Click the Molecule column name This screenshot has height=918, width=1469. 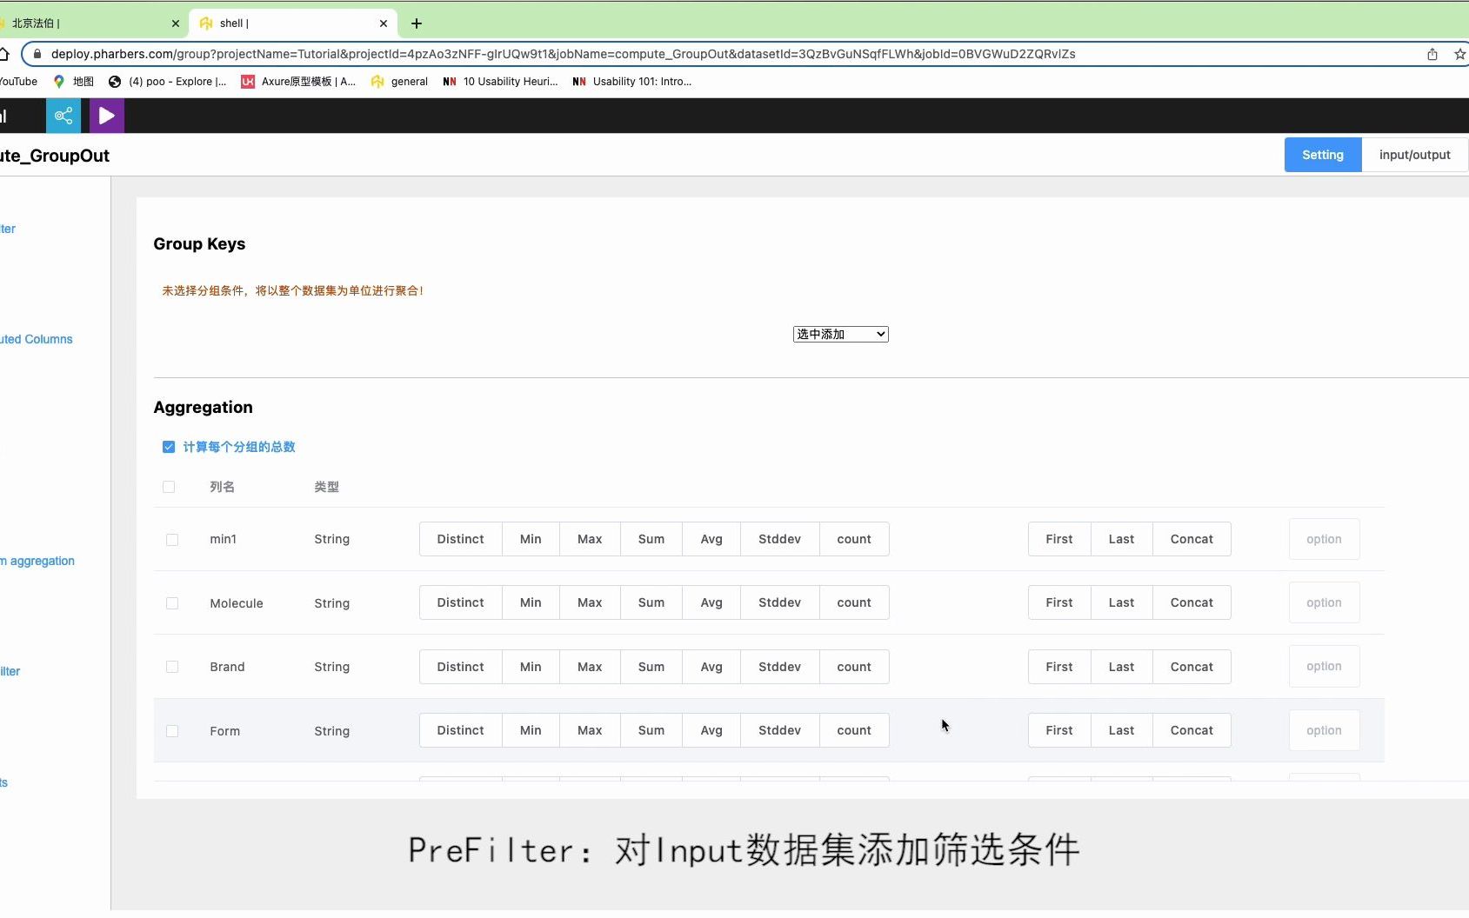[237, 603]
